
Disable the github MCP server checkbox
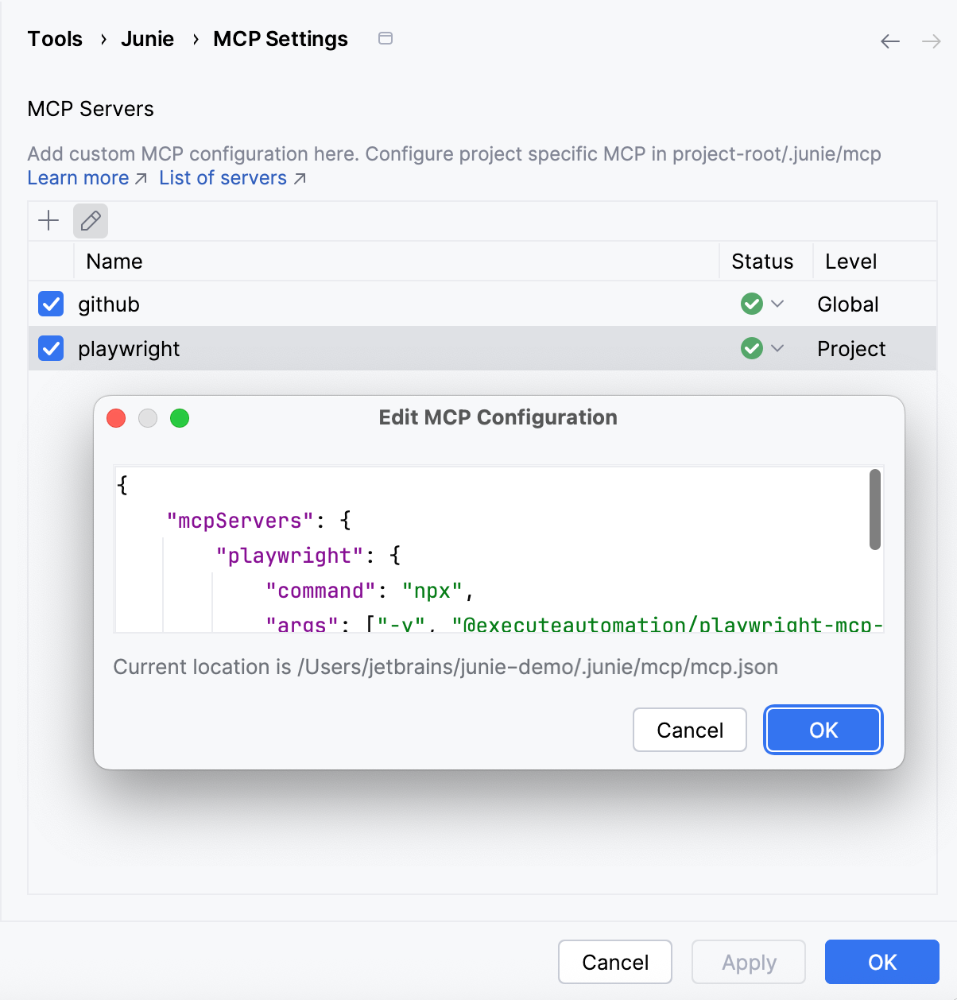50,304
